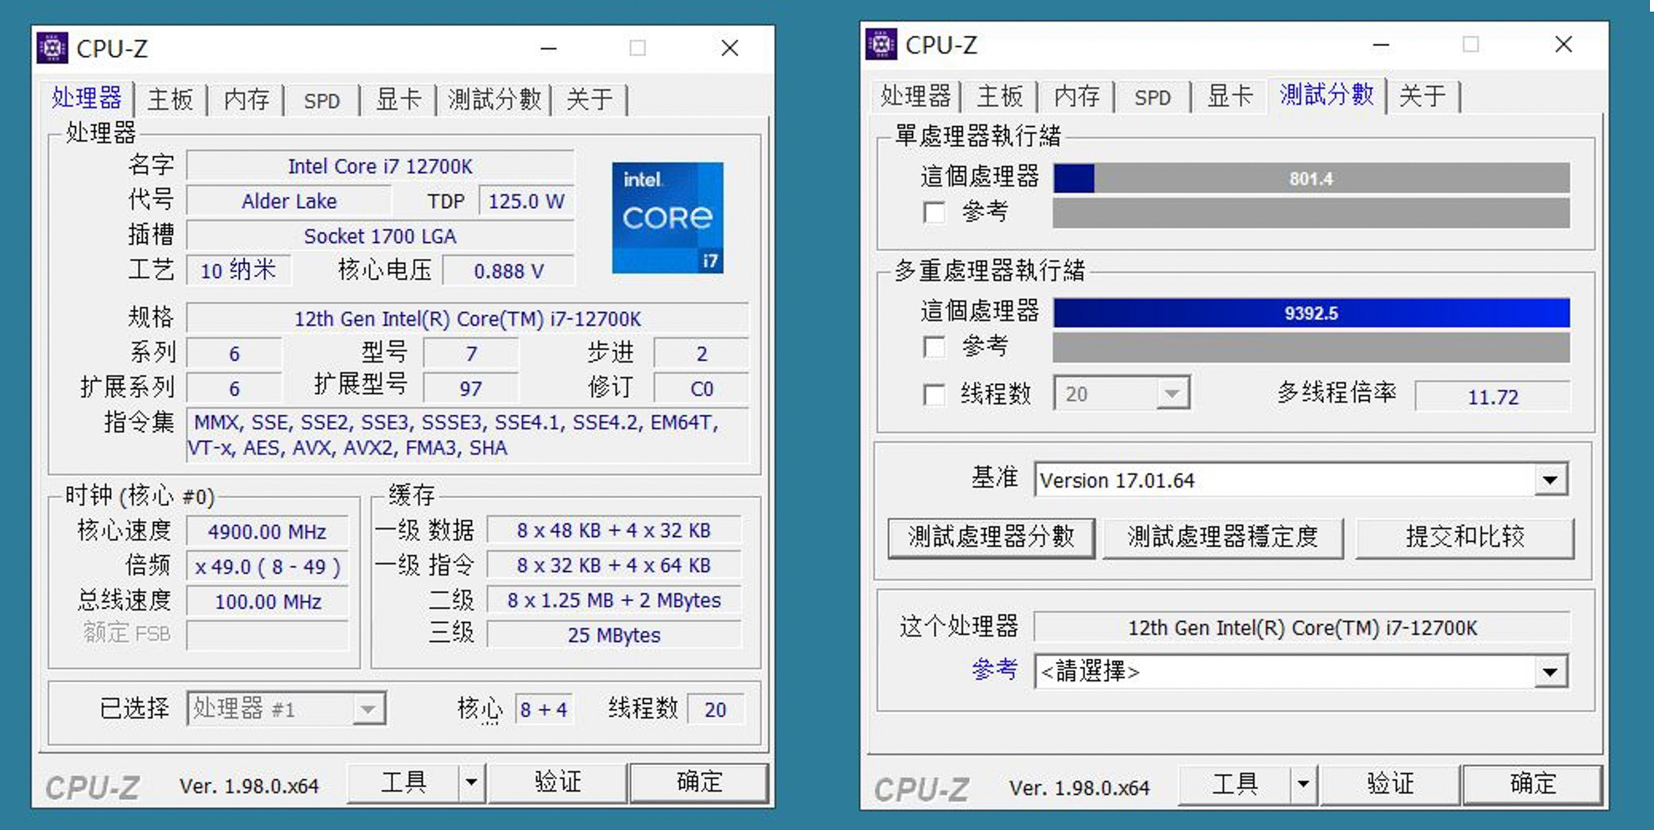
Task: Minimize the right CPU-Z window
Action: 1381,45
